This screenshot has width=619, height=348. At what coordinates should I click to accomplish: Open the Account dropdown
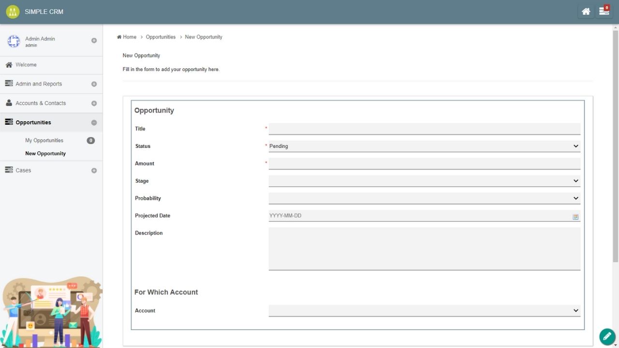click(x=424, y=310)
